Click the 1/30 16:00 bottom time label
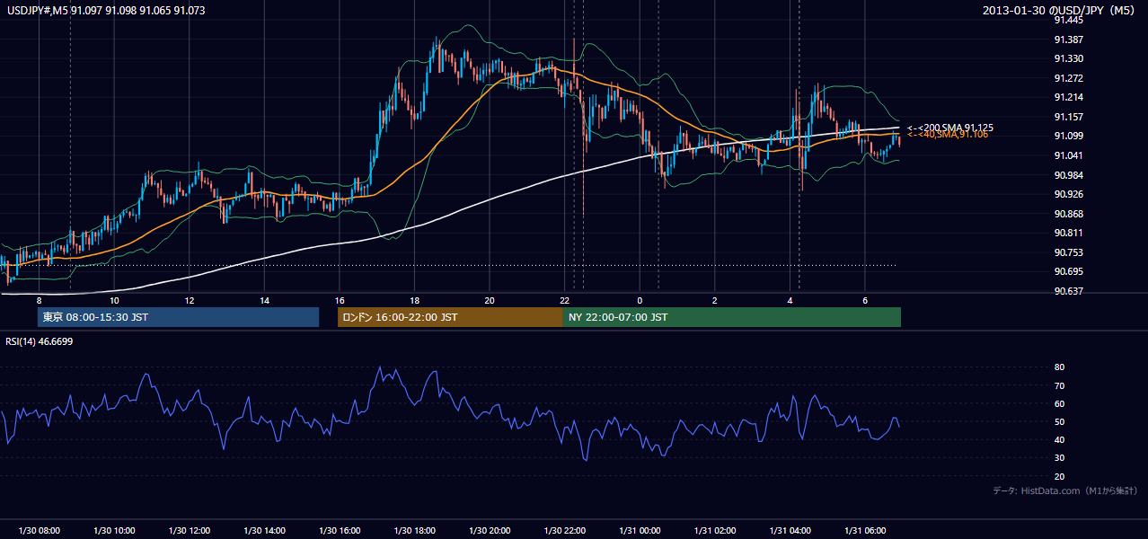The image size is (1148, 539). (x=340, y=531)
